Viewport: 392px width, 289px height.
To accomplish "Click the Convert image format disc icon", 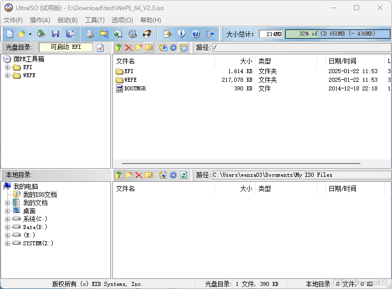I will 118,34.
